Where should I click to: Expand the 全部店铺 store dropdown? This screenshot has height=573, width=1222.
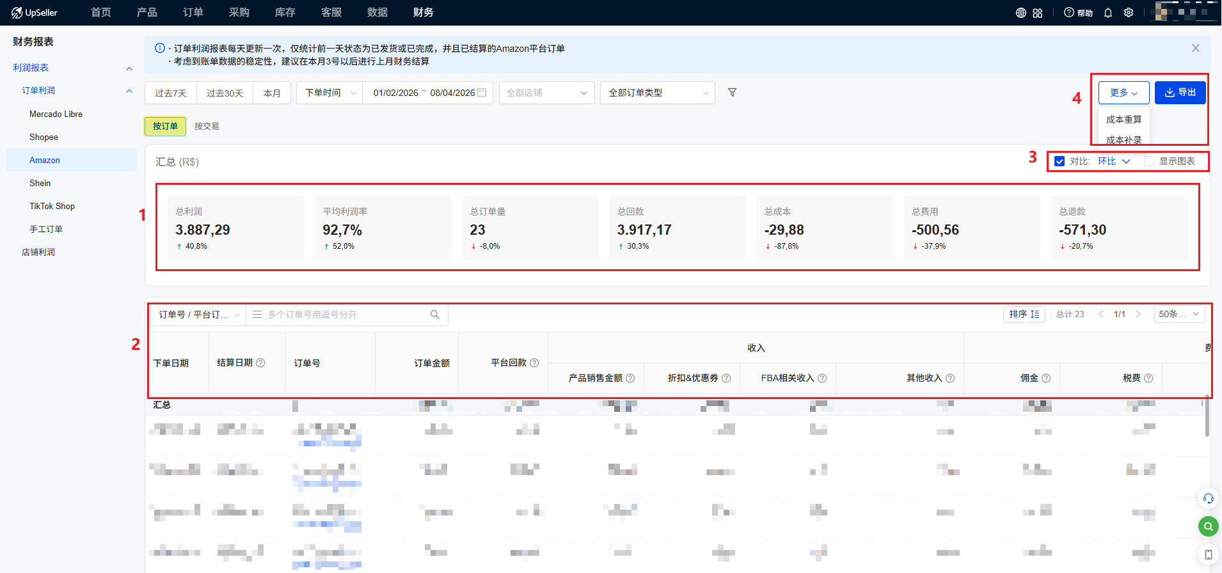pos(546,93)
